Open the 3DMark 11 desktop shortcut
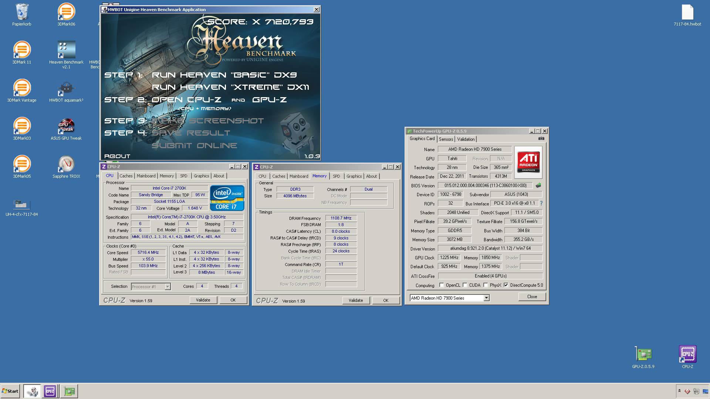 tap(22, 53)
